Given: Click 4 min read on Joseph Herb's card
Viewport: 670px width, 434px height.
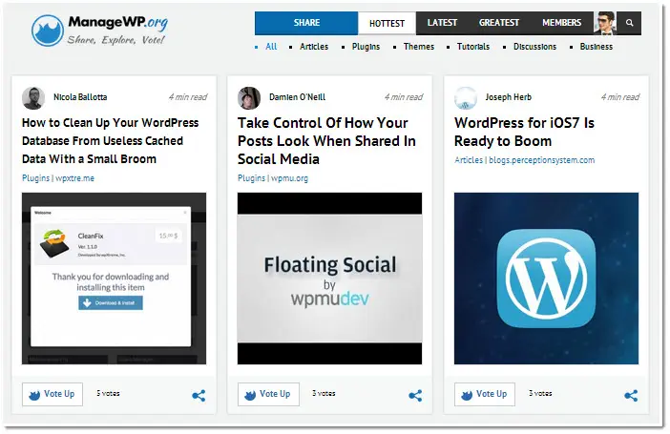Looking at the screenshot, I should pos(620,97).
